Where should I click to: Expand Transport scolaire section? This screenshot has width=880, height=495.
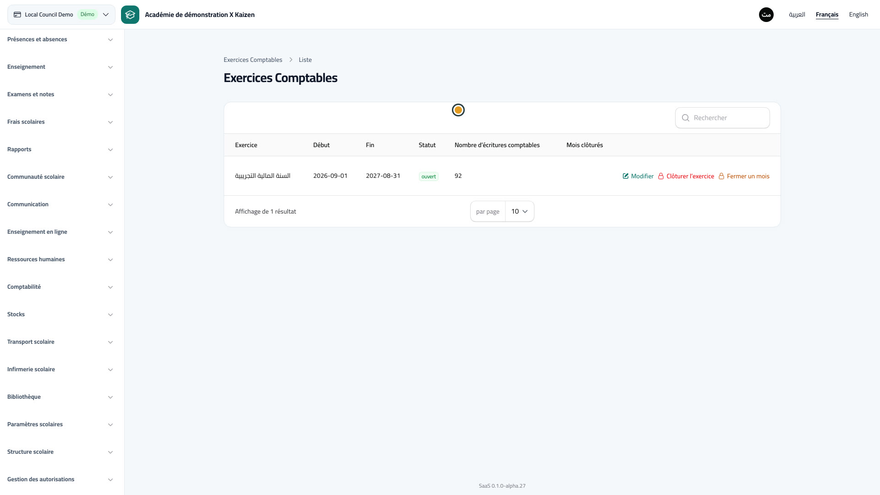coord(60,342)
